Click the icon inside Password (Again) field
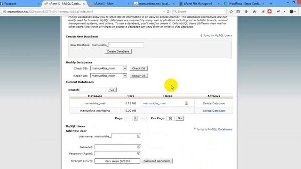This screenshot has width=301, height=169. click(x=139, y=154)
